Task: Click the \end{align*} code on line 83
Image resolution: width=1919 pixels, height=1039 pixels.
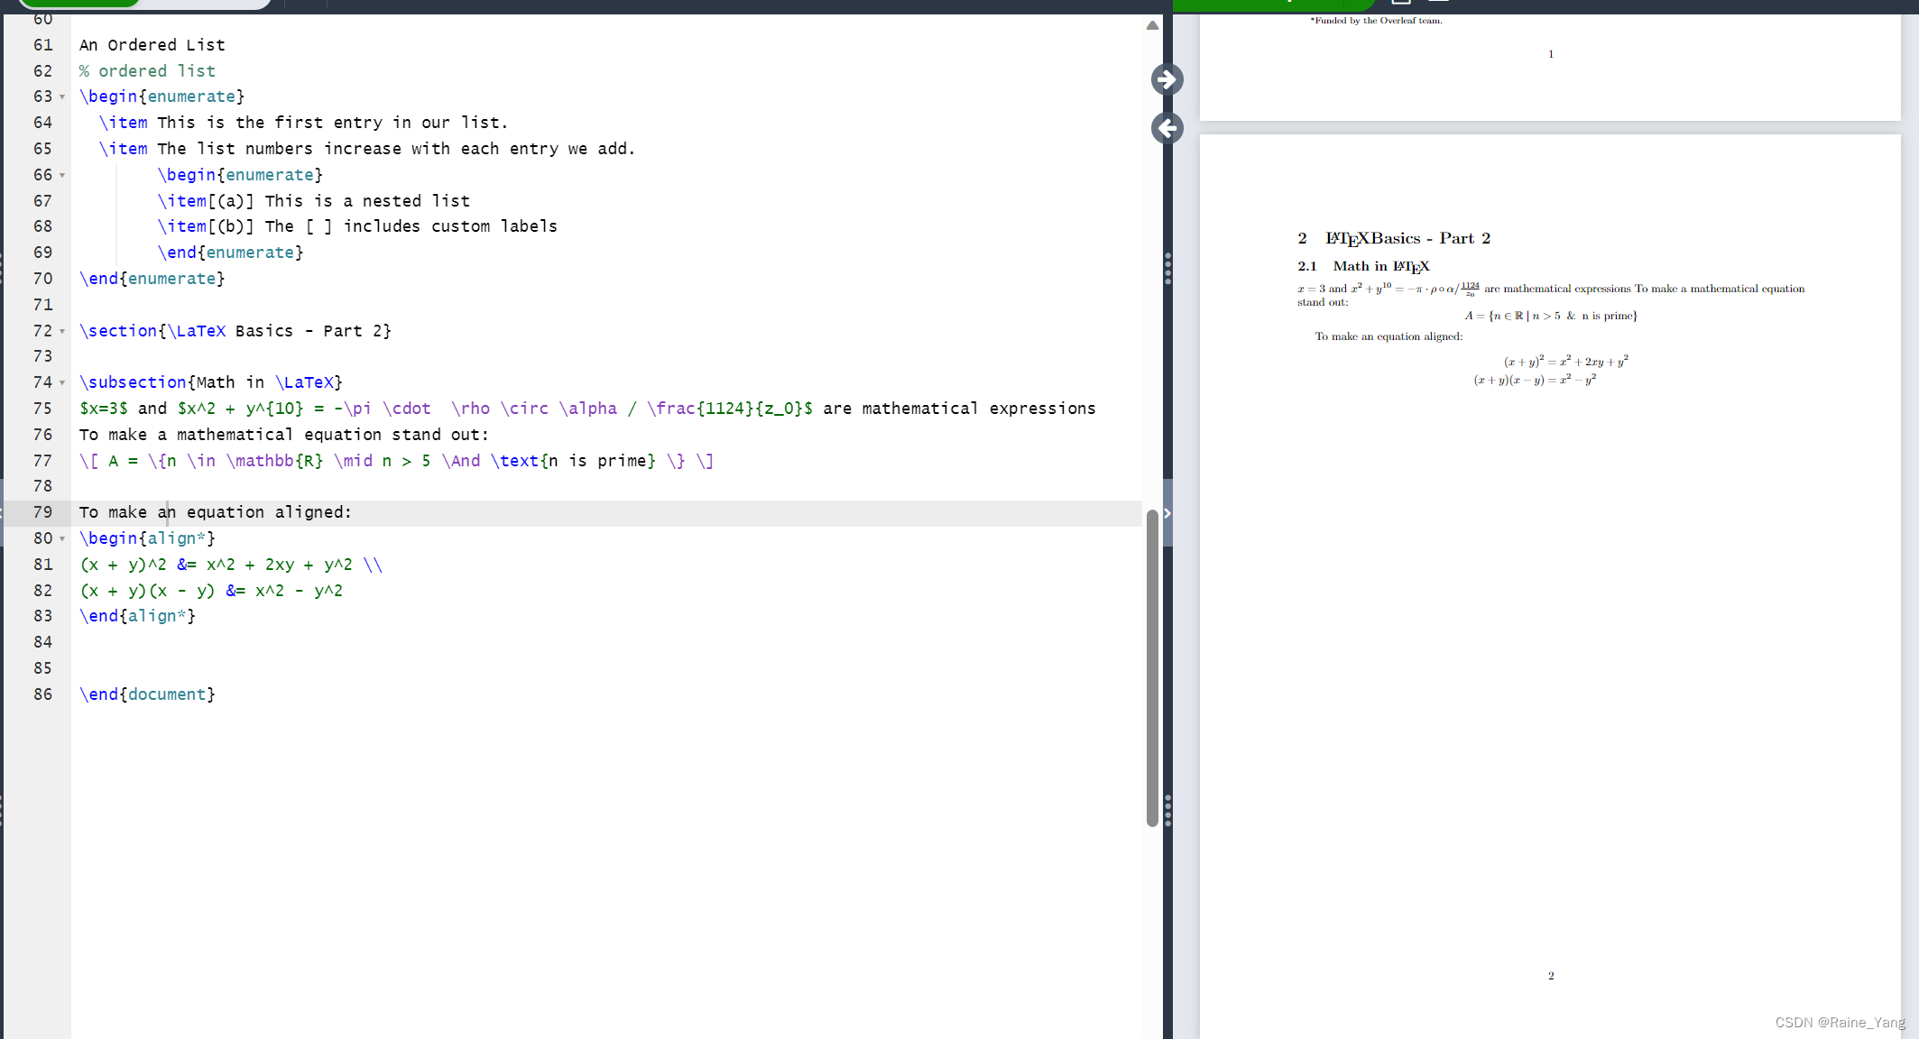Action: [x=137, y=616]
